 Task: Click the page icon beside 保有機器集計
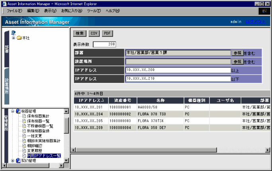[24, 116]
